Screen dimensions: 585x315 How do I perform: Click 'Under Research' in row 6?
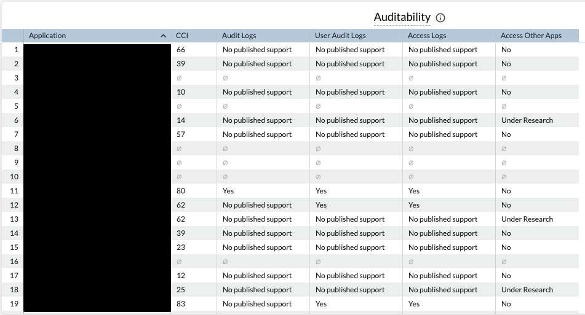pos(527,120)
